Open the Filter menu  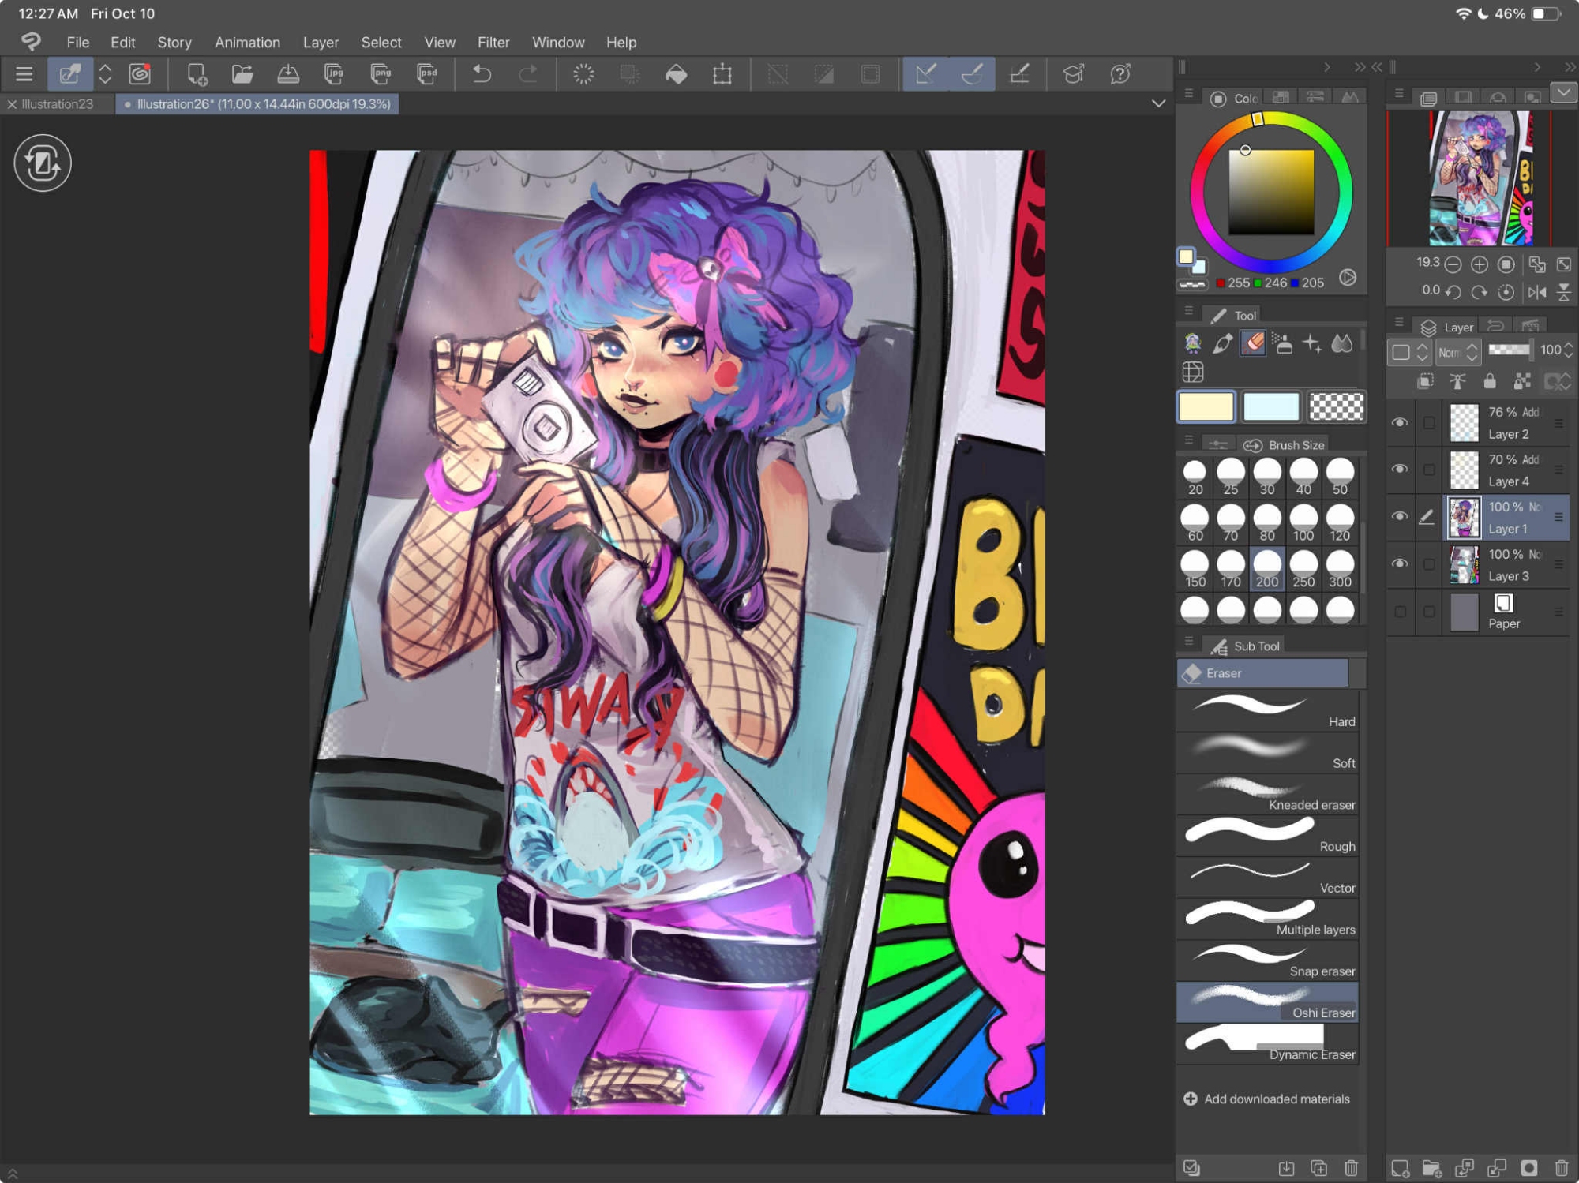pos(493,43)
